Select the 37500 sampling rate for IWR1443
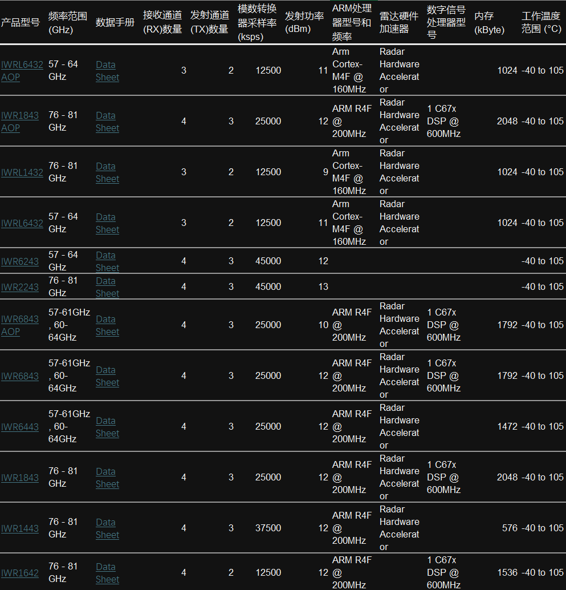This screenshot has height=590, width=566. pos(268,528)
